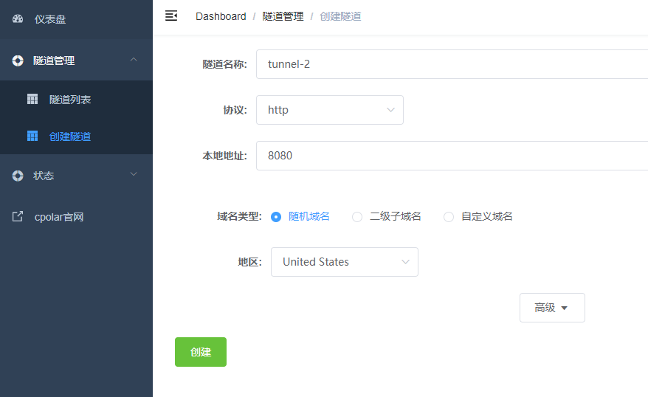
Task: Click the 隧道列表 table icon
Action: (32, 99)
